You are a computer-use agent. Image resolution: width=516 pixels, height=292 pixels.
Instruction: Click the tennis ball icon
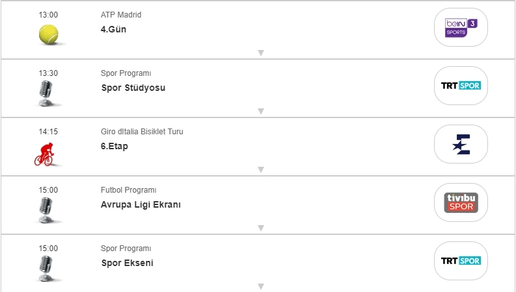pos(48,34)
